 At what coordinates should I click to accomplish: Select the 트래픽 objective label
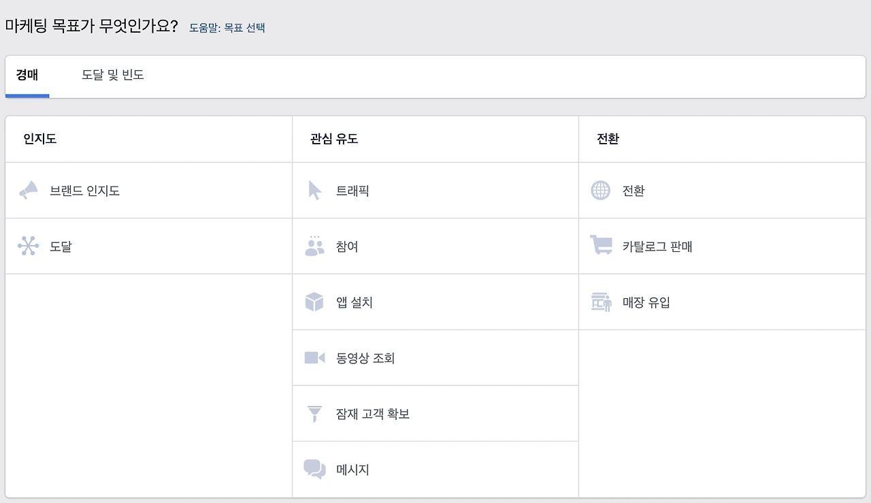[x=352, y=191]
